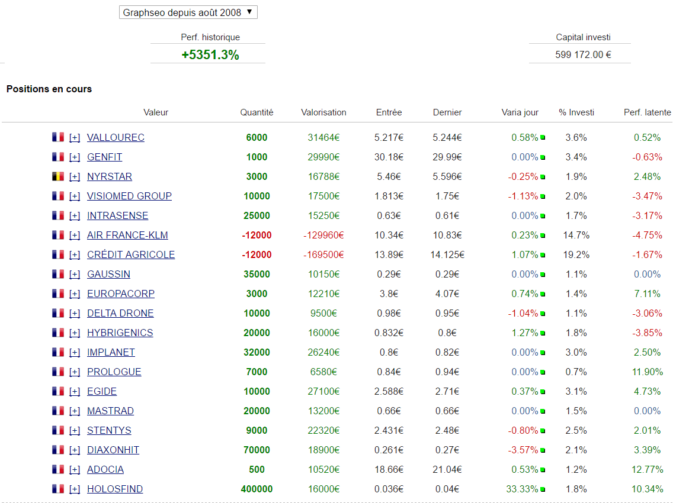
Task: Click the green status square in CRÉDIT AGRICOLE row
Action: [543, 255]
